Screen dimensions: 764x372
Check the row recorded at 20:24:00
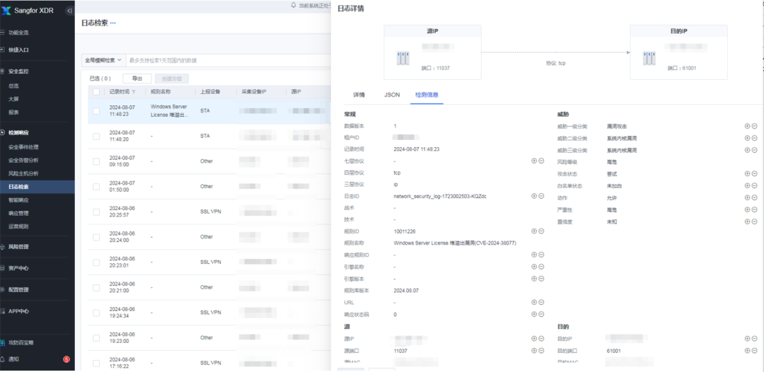pyautogui.click(x=96, y=237)
